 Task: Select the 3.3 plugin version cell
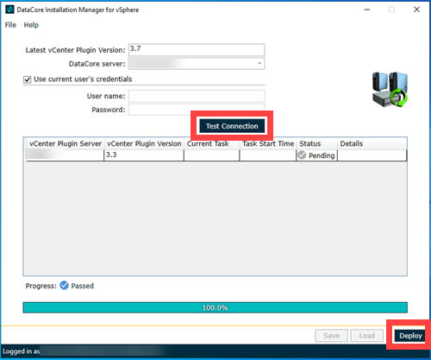(144, 155)
